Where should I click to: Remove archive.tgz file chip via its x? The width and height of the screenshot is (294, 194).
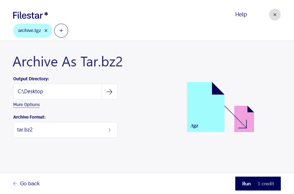(46, 31)
